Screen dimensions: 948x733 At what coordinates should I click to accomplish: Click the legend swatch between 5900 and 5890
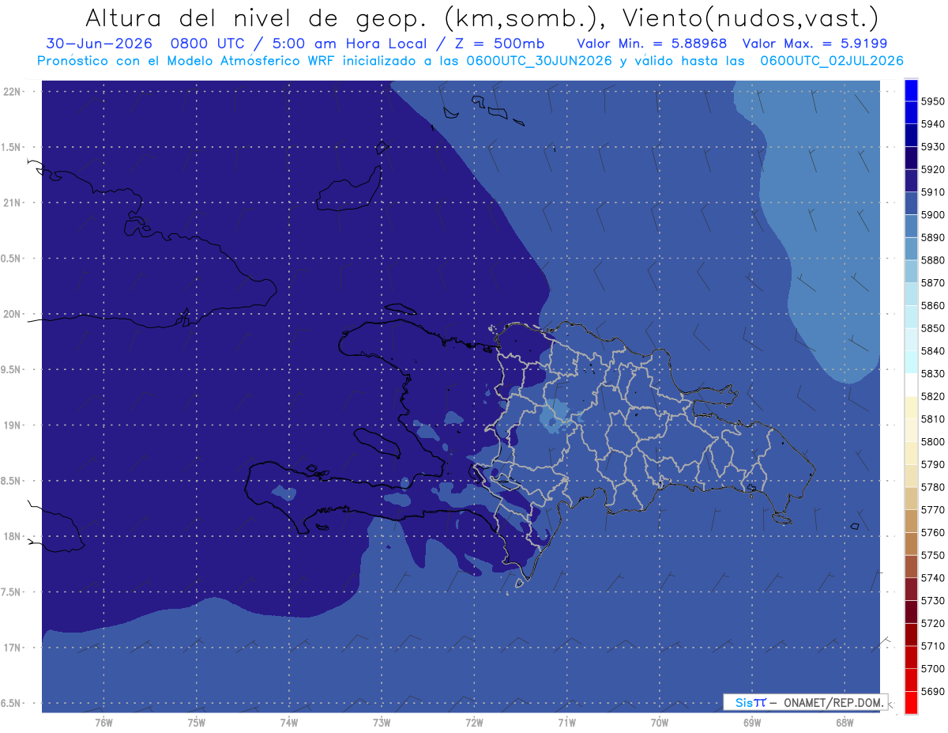(911, 226)
